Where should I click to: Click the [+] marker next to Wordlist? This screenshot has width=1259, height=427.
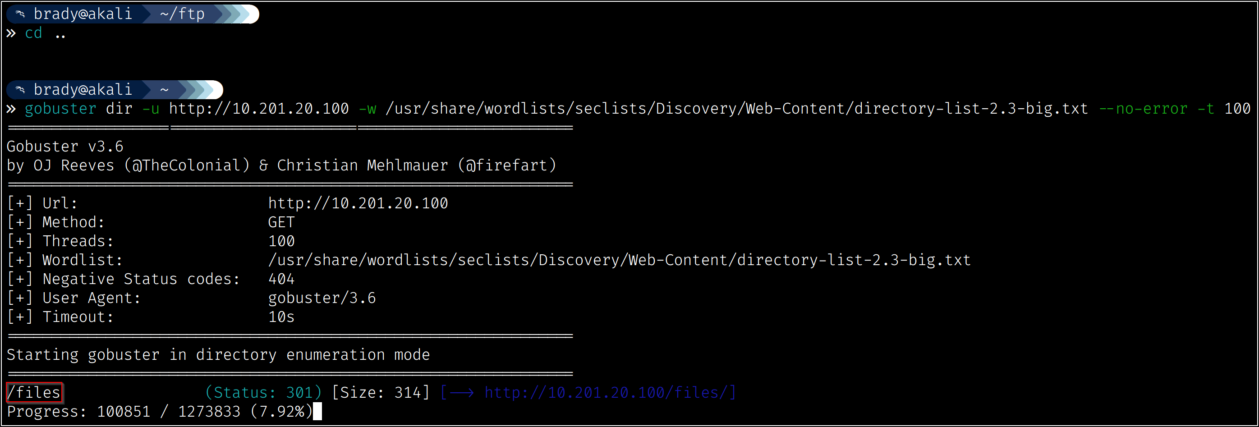pos(19,261)
